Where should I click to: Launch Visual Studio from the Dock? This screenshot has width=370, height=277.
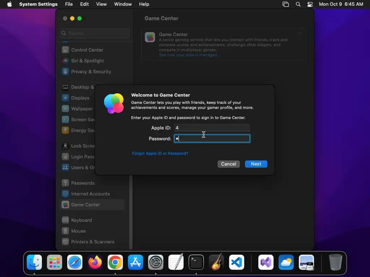266,262
